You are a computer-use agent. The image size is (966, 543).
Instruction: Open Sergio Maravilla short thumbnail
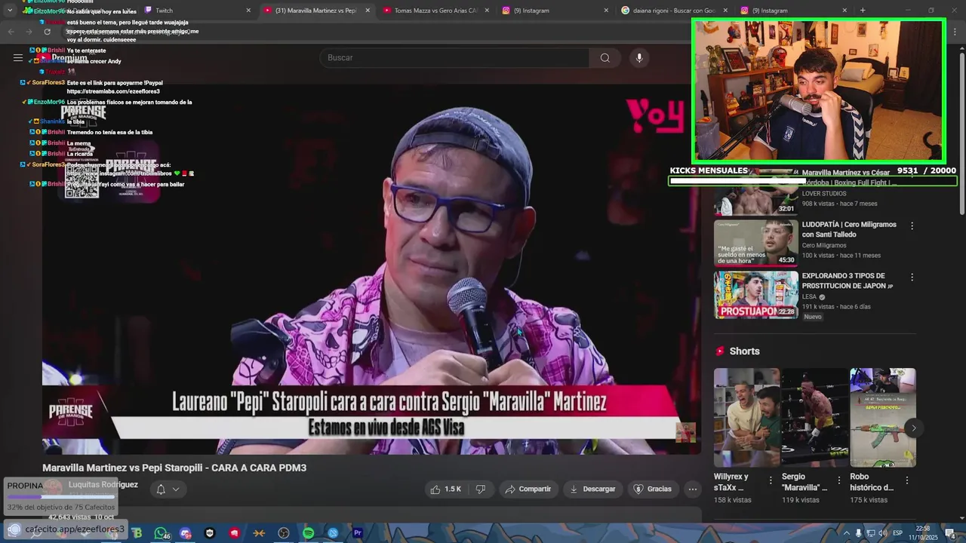coord(814,418)
